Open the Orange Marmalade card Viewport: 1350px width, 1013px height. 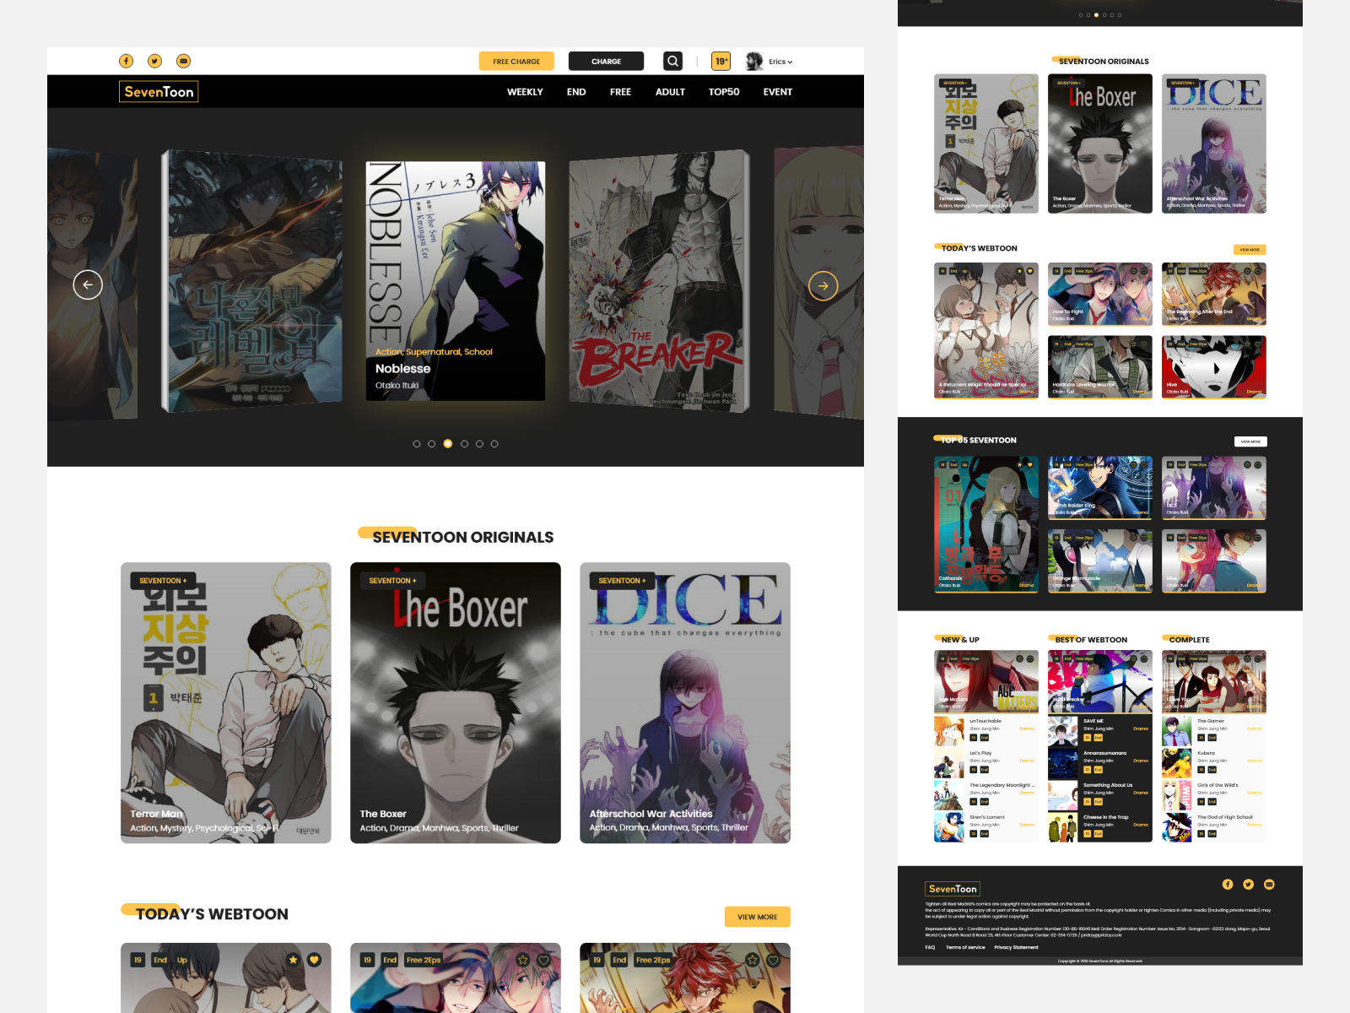[1100, 561]
